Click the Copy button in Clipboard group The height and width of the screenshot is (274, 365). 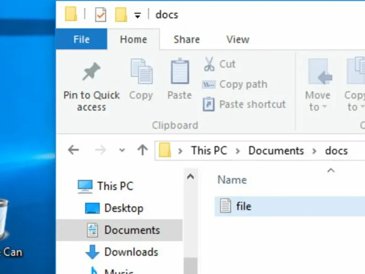[x=141, y=79]
